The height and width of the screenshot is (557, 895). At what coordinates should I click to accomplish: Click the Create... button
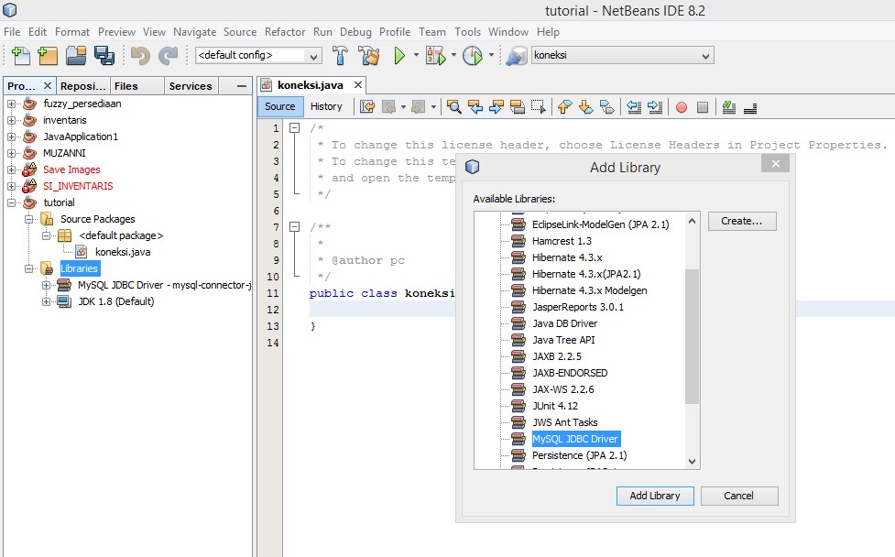tap(741, 221)
